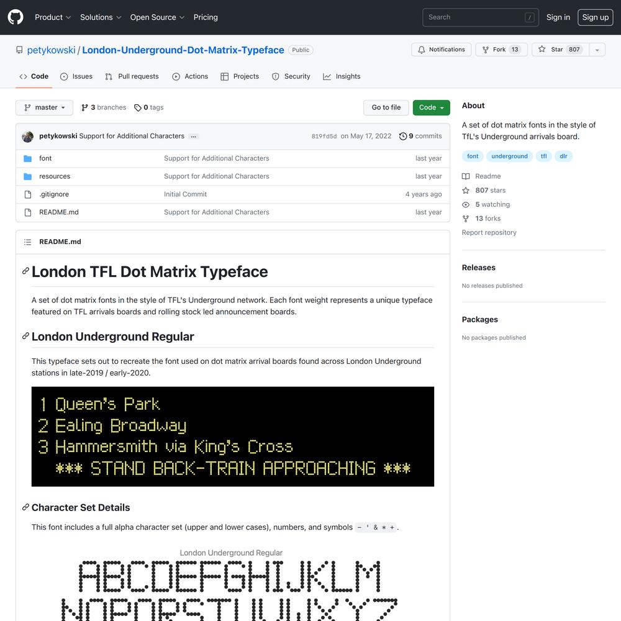Click the Go to file button
The height and width of the screenshot is (621, 621).
[x=386, y=107]
